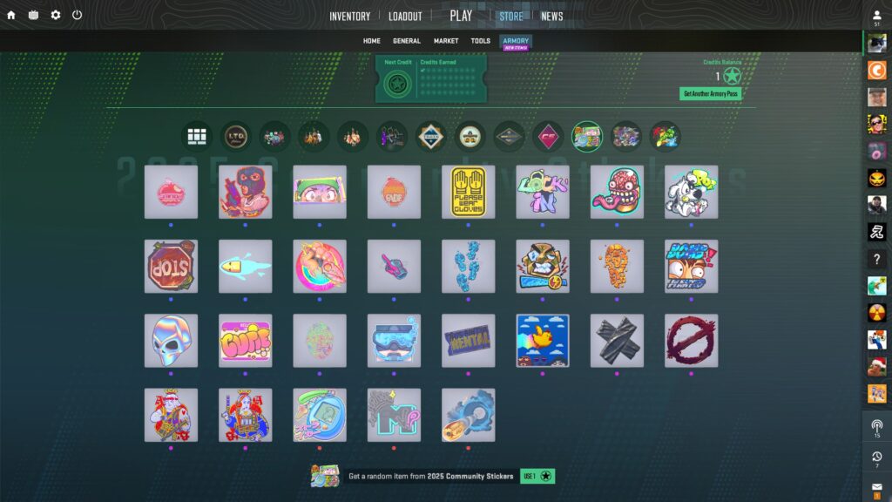Switch to the INVENTORY tab
This screenshot has height=502, width=892.
pos(349,16)
